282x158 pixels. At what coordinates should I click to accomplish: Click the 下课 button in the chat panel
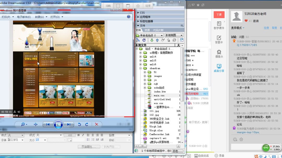[219, 15]
